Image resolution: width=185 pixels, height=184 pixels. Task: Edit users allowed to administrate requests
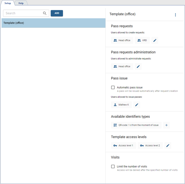pyautogui.click(x=138, y=66)
